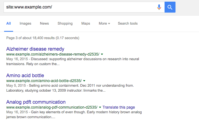The height and width of the screenshot is (125, 199).
Task: Expand the More dropdown menu
Action: [x=104, y=24]
